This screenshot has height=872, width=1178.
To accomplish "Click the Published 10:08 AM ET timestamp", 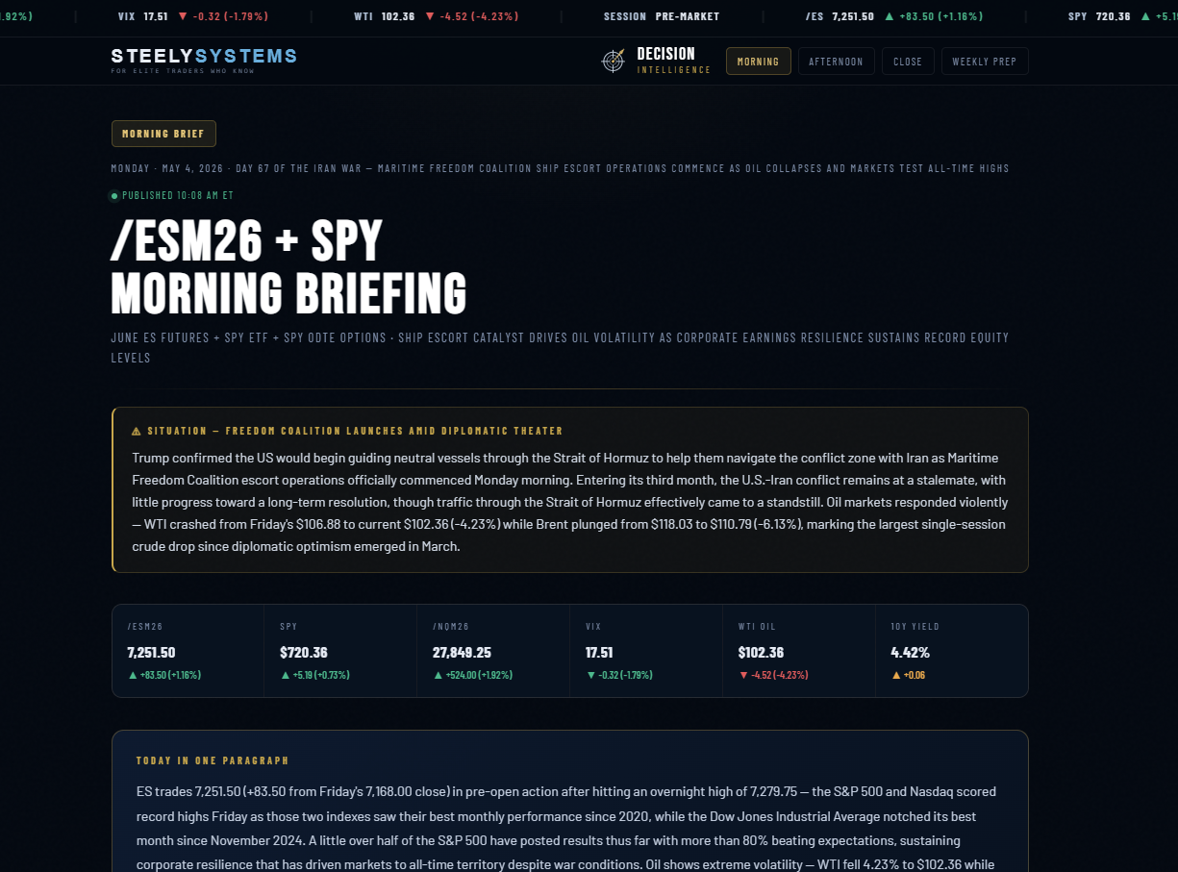I will [178, 196].
